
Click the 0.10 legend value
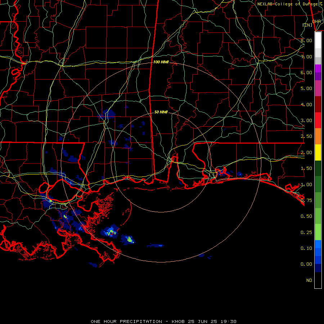click(x=306, y=248)
